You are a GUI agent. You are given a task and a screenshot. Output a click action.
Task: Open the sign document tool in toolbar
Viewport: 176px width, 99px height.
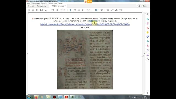click(x=116, y=10)
